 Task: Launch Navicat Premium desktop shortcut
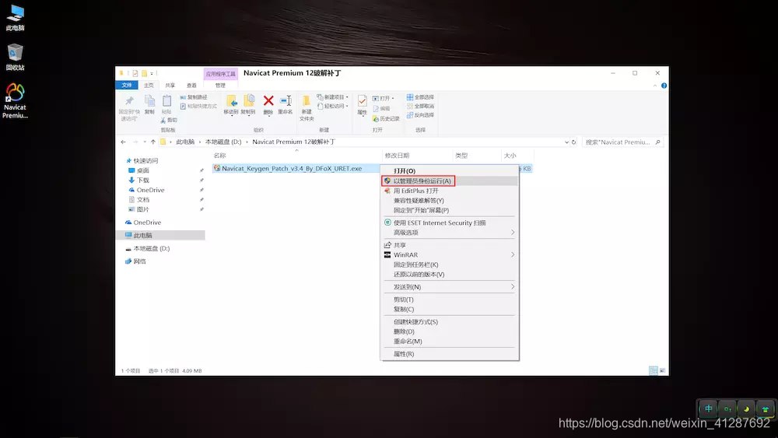coord(15,101)
